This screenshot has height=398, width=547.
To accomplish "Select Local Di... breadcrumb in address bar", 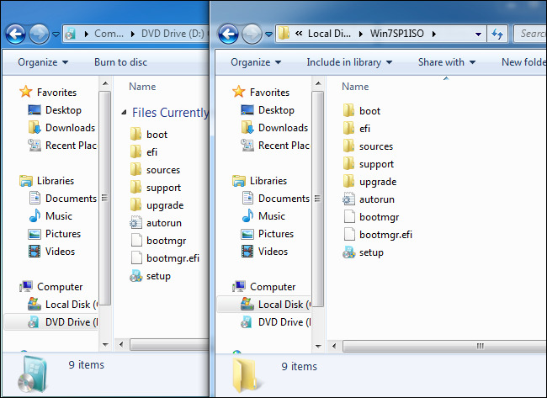I will tap(329, 34).
